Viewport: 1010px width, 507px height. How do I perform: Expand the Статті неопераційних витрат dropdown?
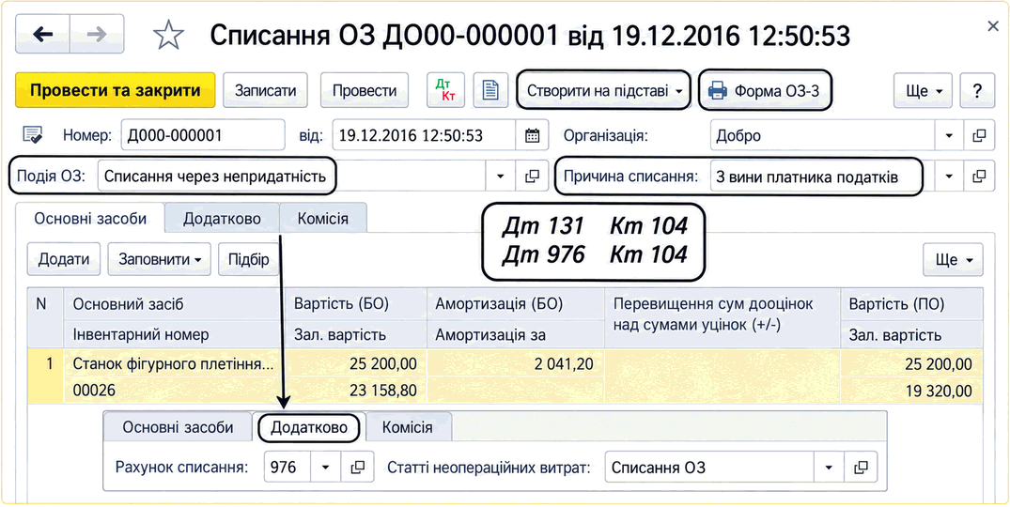pos(831,468)
